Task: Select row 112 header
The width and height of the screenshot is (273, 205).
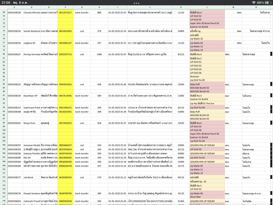Action: click(x=4, y=177)
